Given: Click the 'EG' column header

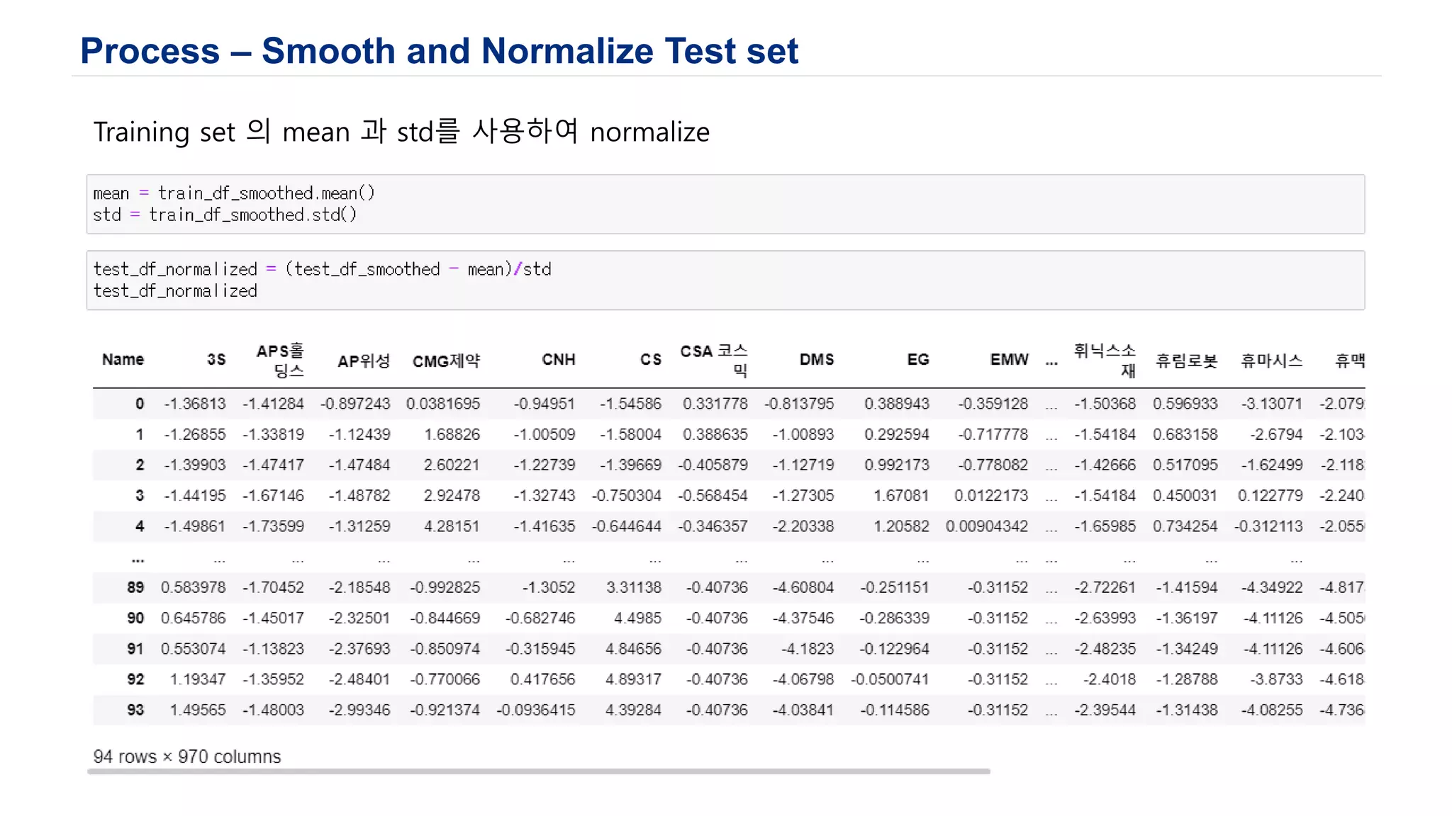Looking at the screenshot, I should (x=918, y=360).
